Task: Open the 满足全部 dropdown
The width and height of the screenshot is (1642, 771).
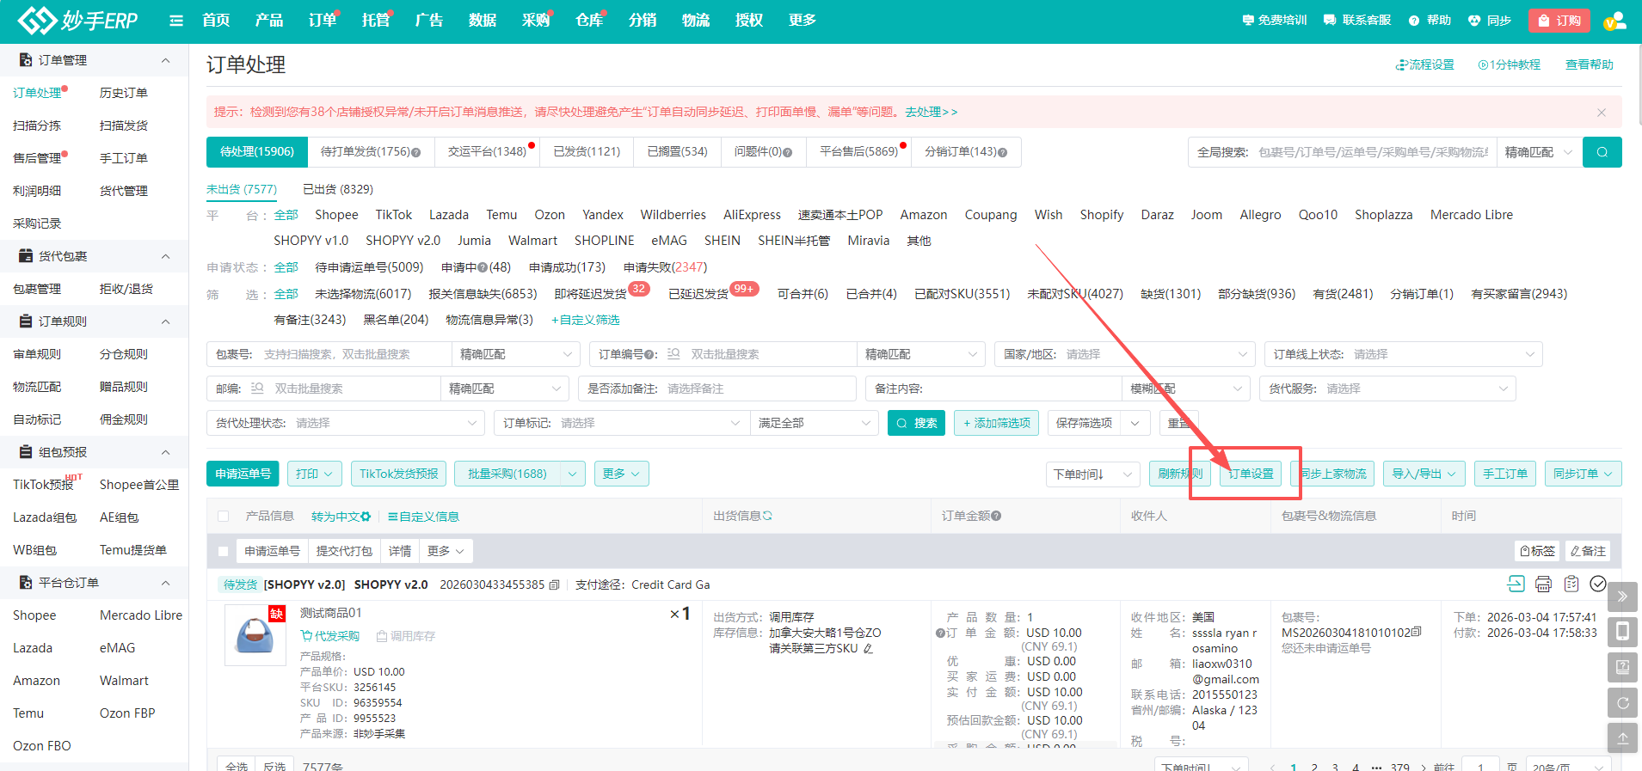Action: (814, 423)
